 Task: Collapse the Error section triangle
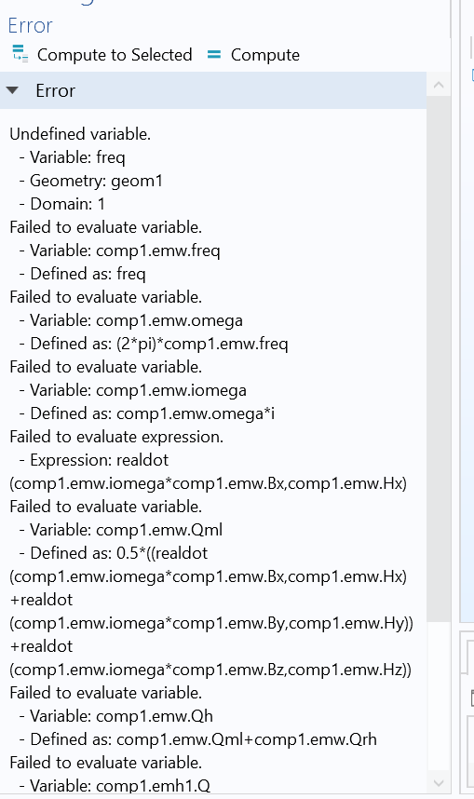tap(12, 90)
